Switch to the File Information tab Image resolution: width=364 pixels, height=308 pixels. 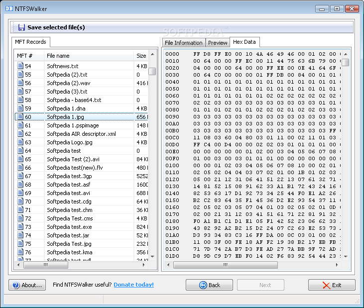(x=184, y=43)
